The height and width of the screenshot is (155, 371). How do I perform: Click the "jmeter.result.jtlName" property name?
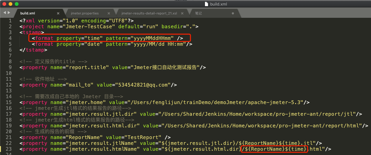click(x=101, y=143)
